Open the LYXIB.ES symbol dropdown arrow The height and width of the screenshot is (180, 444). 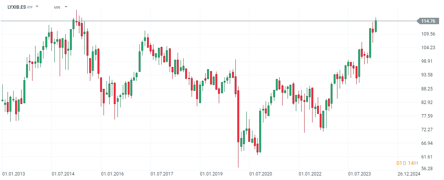click(37, 7)
